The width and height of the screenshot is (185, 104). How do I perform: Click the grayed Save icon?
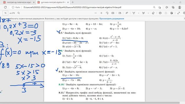(x=166, y=13)
